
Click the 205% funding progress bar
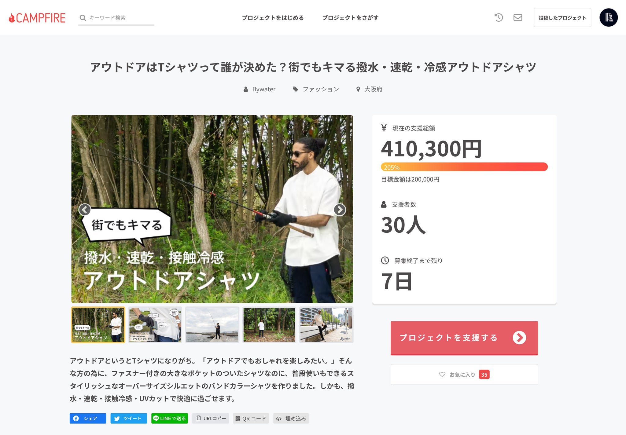coord(464,167)
